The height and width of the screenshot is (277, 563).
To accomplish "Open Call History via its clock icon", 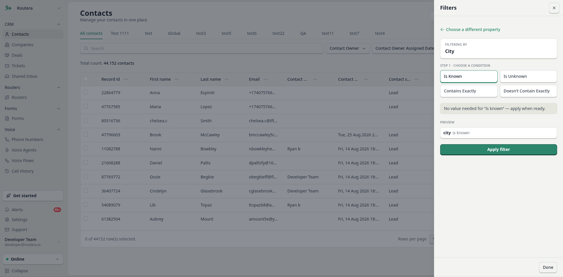I will tap(7, 171).
